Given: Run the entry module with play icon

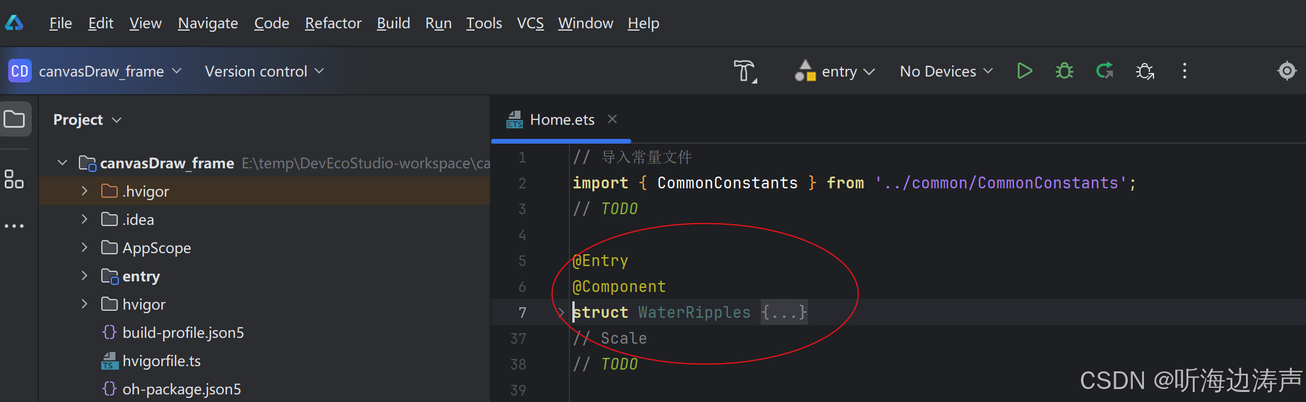Looking at the screenshot, I should click(x=1025, y=71).
